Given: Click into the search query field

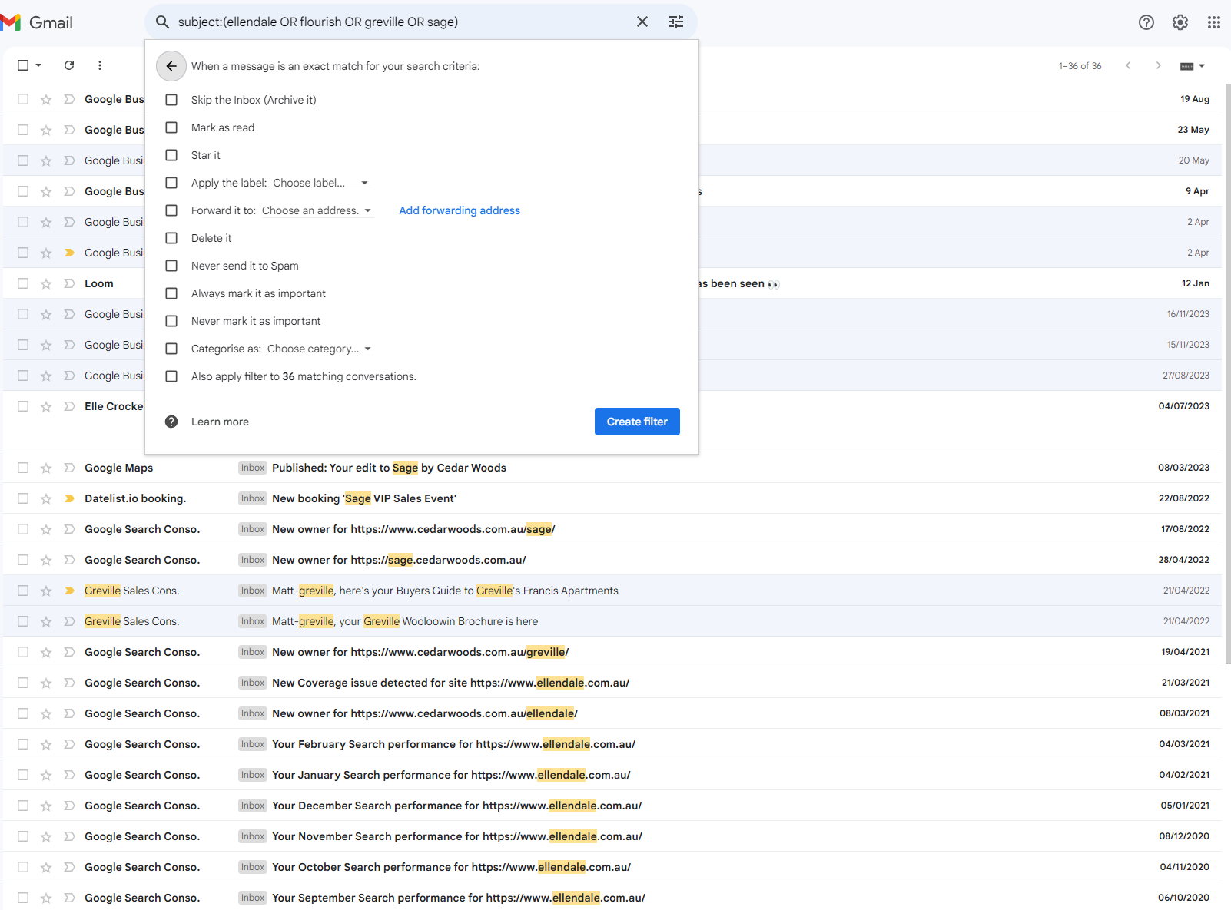Looking at the screenshot, I should 400,22.
